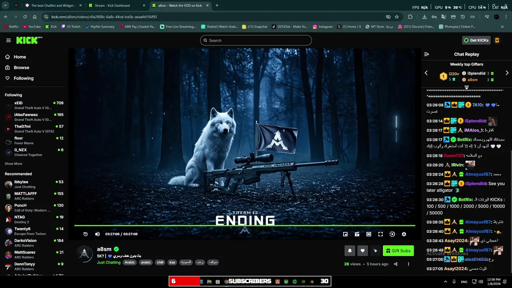The width and height of the screenshot is (512, 288).
Task: Go back in browser history
Action: point(6,17)
